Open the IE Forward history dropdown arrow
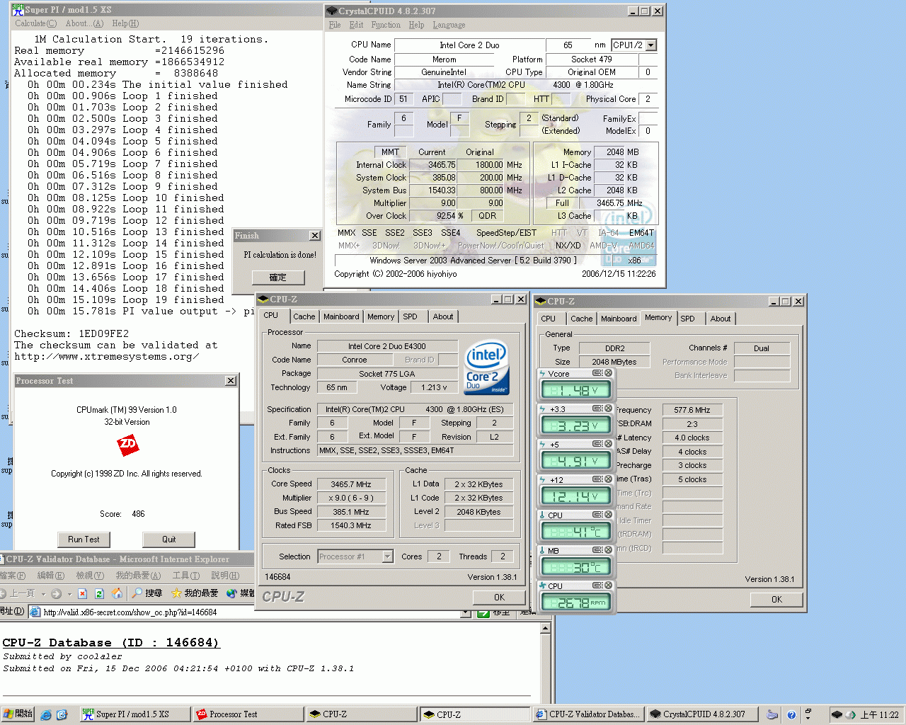The image size is (906, 725). point(69,593)
